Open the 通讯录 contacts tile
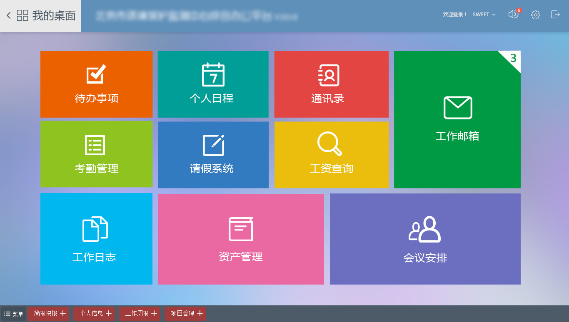This screenshot has width=569, height=322. coord(331,84)
